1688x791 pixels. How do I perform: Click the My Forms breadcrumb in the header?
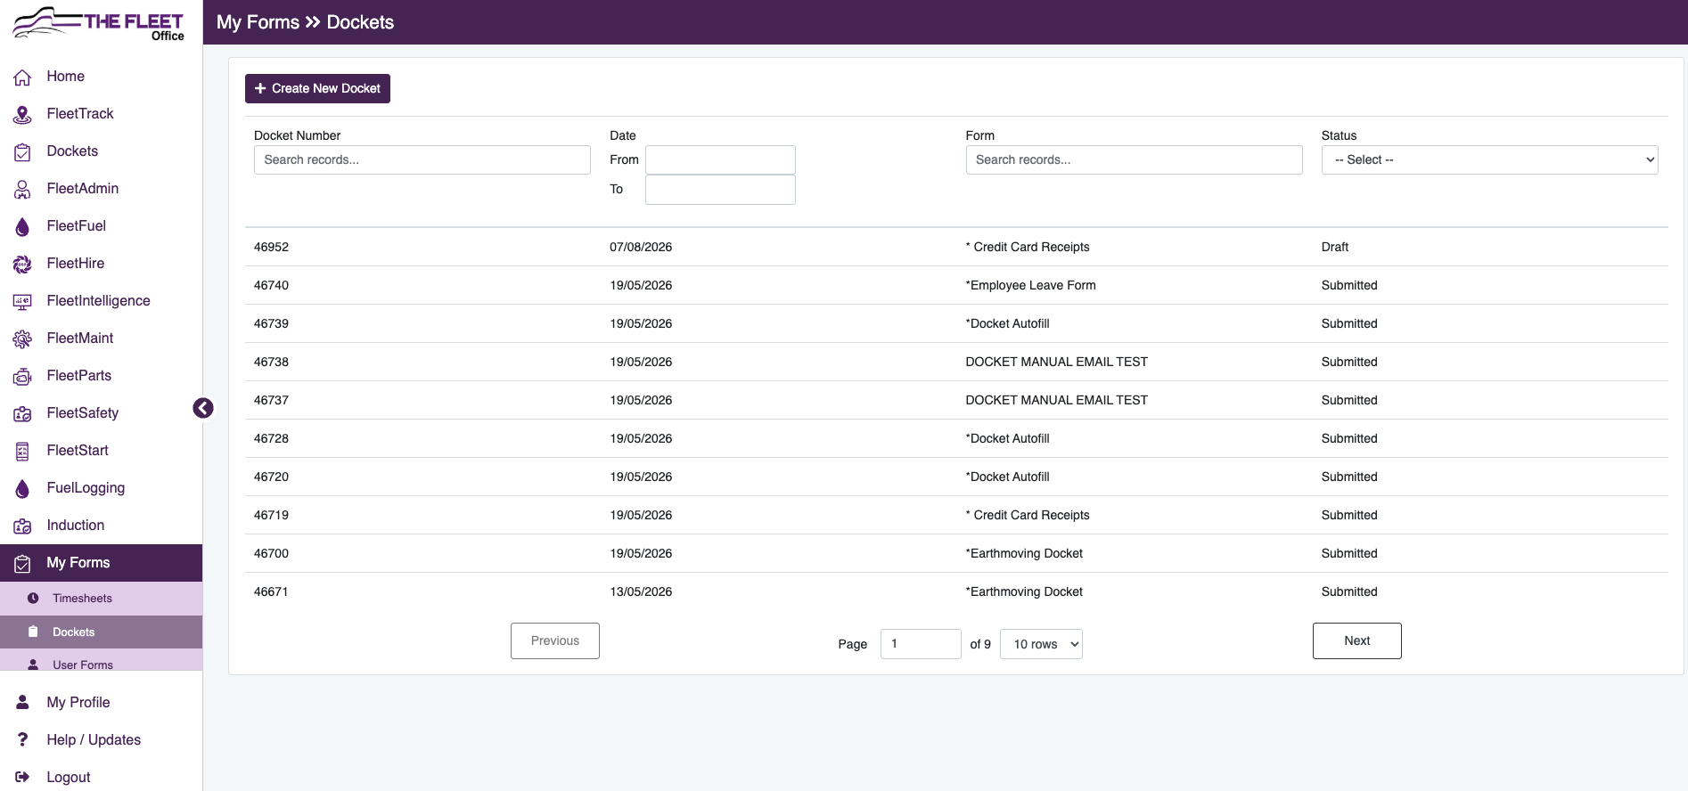258,22
